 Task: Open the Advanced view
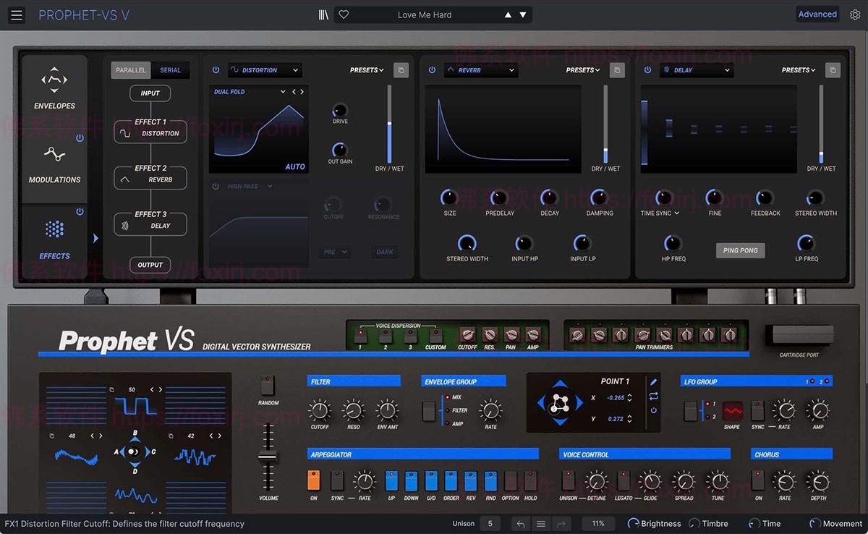(817, 14)
